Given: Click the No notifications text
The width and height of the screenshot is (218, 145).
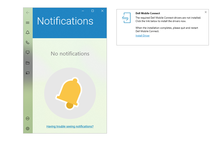Looking at the screenshot, I should point(70,53).
